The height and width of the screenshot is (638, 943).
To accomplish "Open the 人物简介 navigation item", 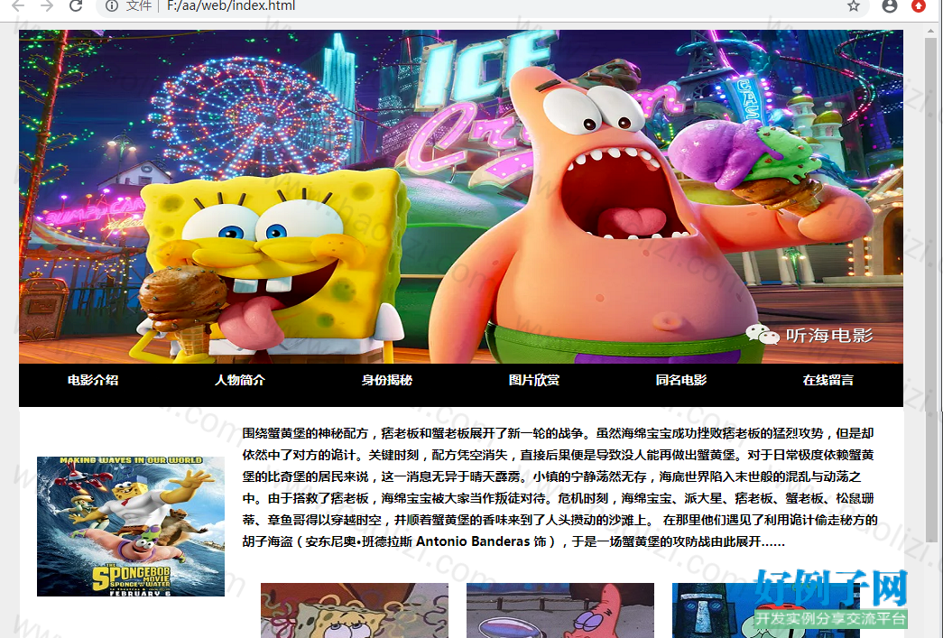I will [x=240, y=380].
